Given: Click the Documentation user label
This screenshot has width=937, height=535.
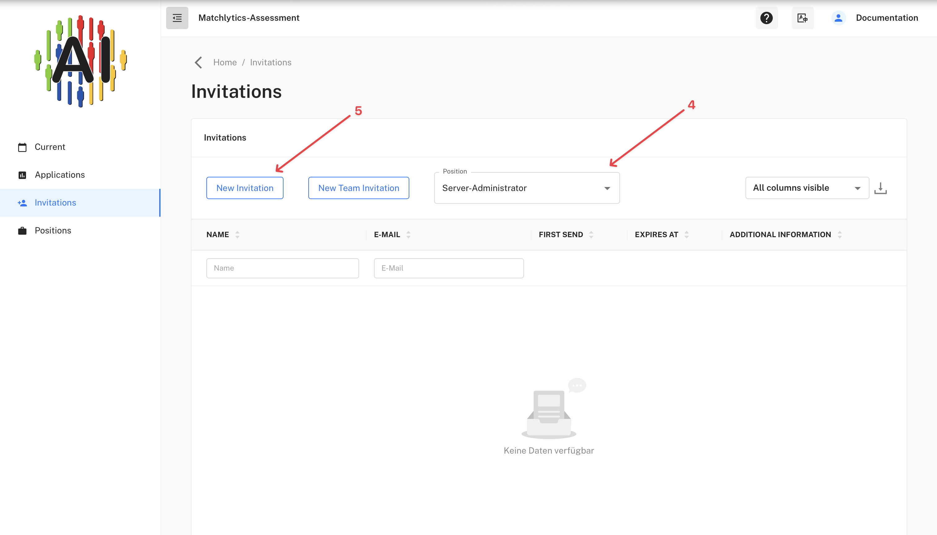Looking at the screenshot, I should point(886,18).
